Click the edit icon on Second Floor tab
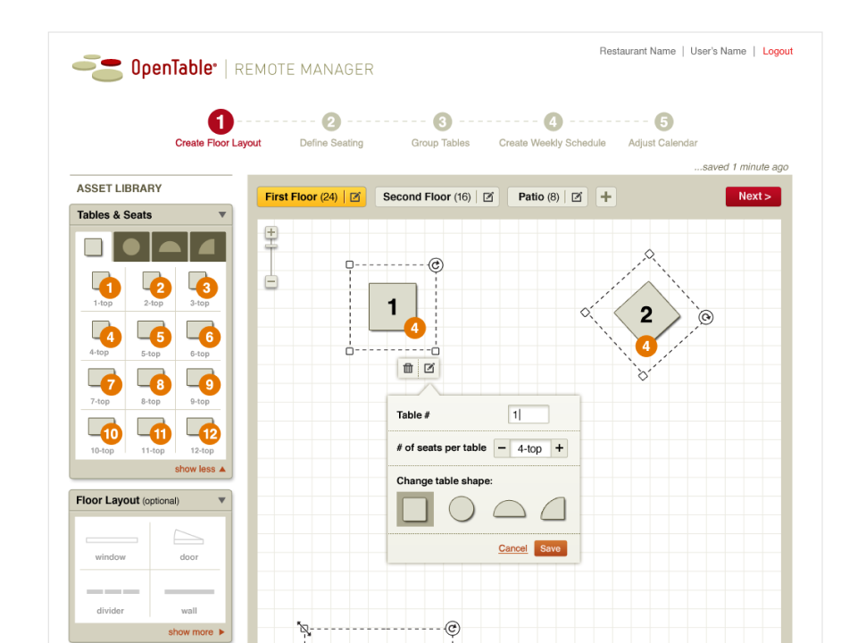The width and height of the screenshot is (866, 643). 488,197
